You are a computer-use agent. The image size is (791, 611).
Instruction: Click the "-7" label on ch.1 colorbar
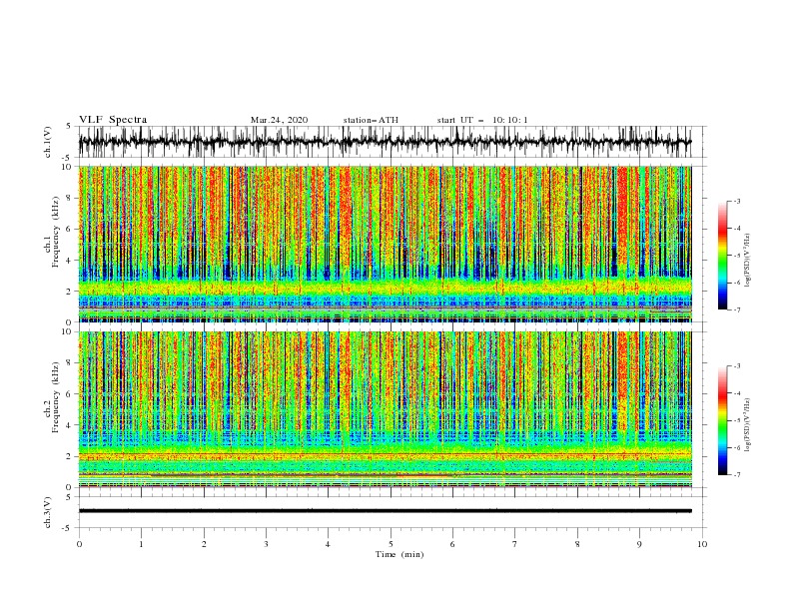(x=737, y=309)
